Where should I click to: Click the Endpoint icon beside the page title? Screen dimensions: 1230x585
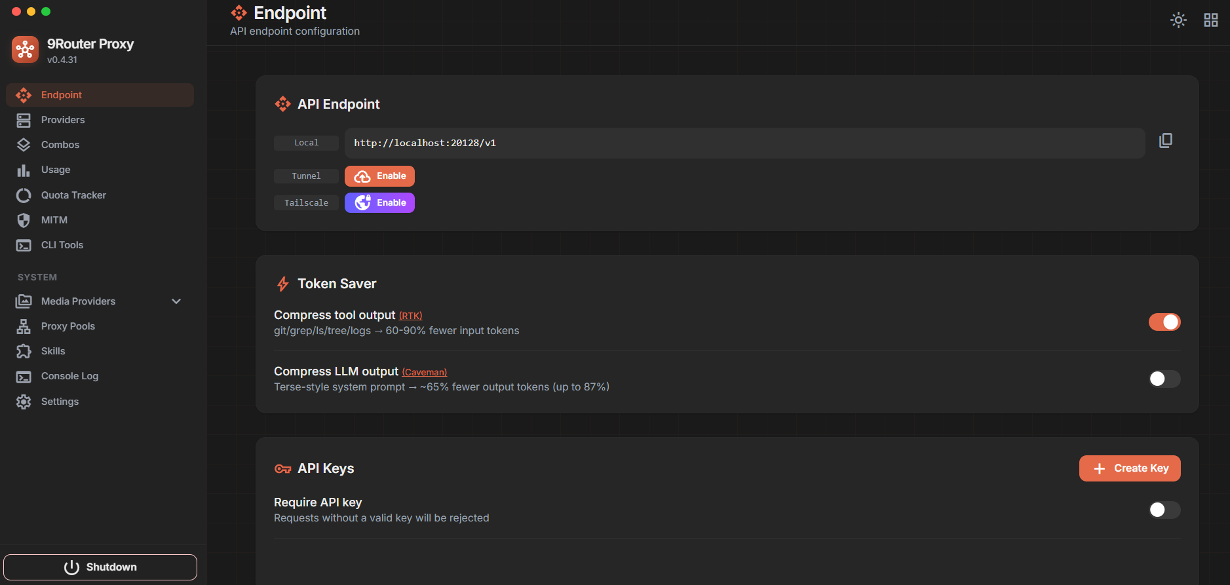click(239, 13)
